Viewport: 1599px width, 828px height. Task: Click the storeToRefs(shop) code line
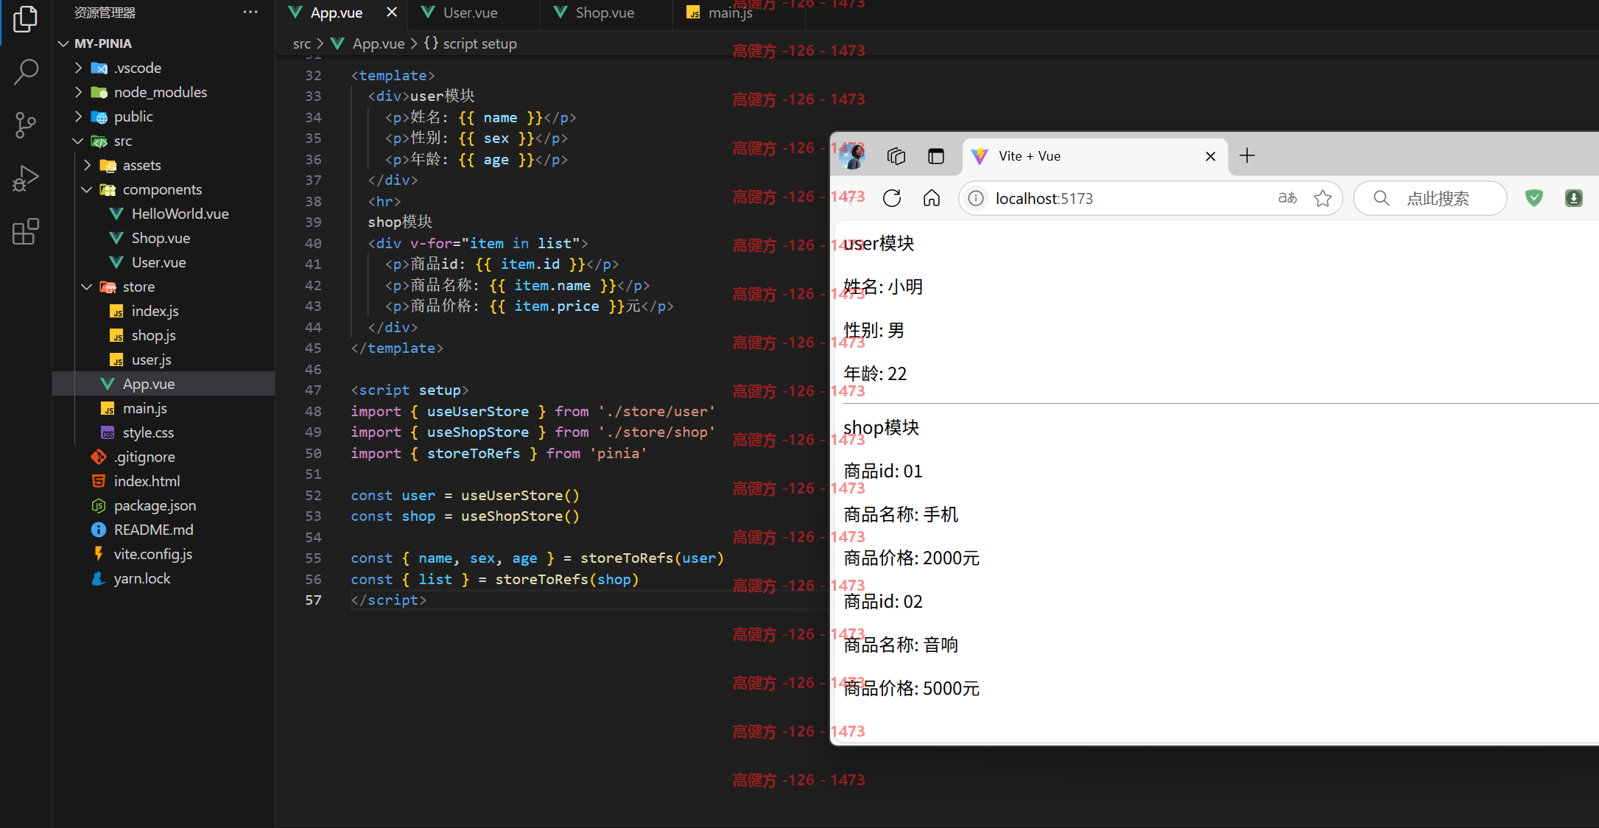(x=495, y=580)
